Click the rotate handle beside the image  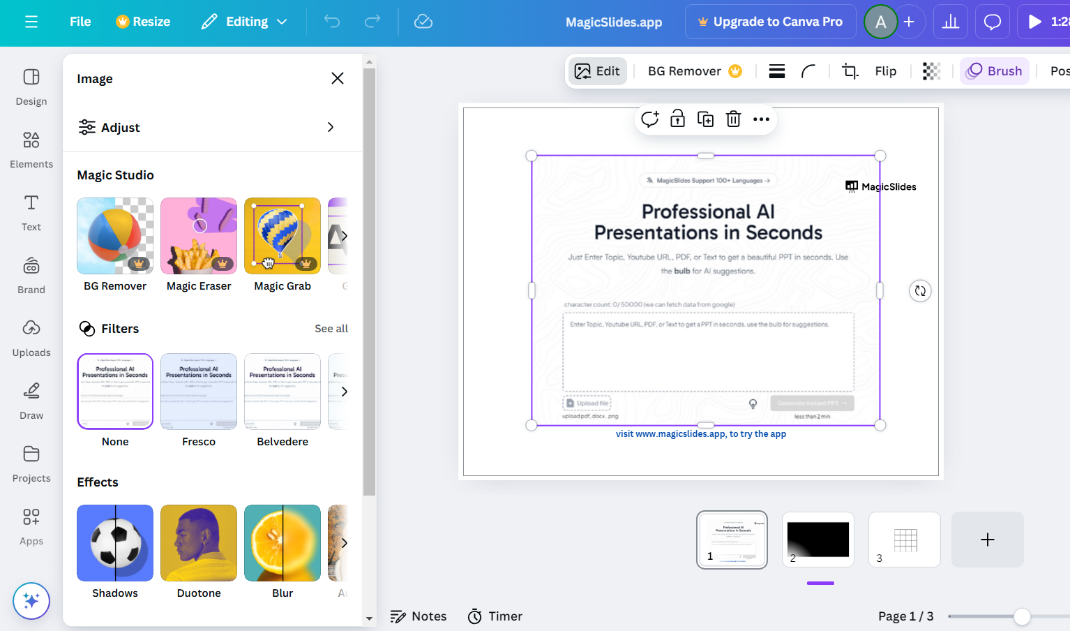click(x=921, y=291)
